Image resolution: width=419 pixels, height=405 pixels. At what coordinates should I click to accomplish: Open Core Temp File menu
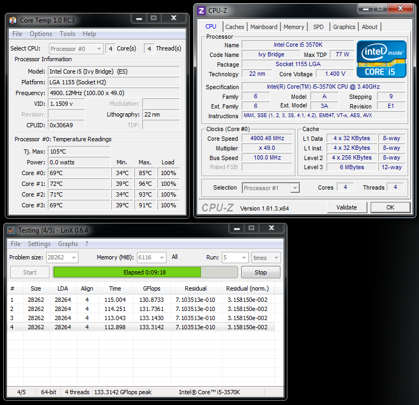17,34
